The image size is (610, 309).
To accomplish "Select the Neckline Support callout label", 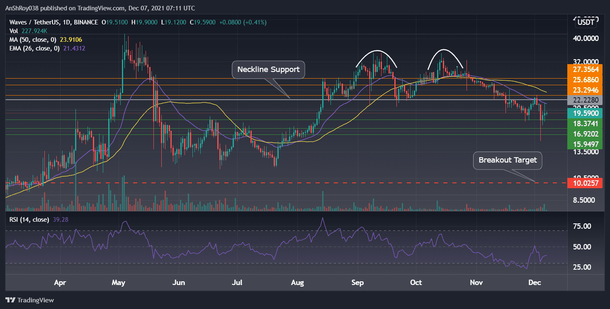I will pyautogui.click(x=268, y=69).
